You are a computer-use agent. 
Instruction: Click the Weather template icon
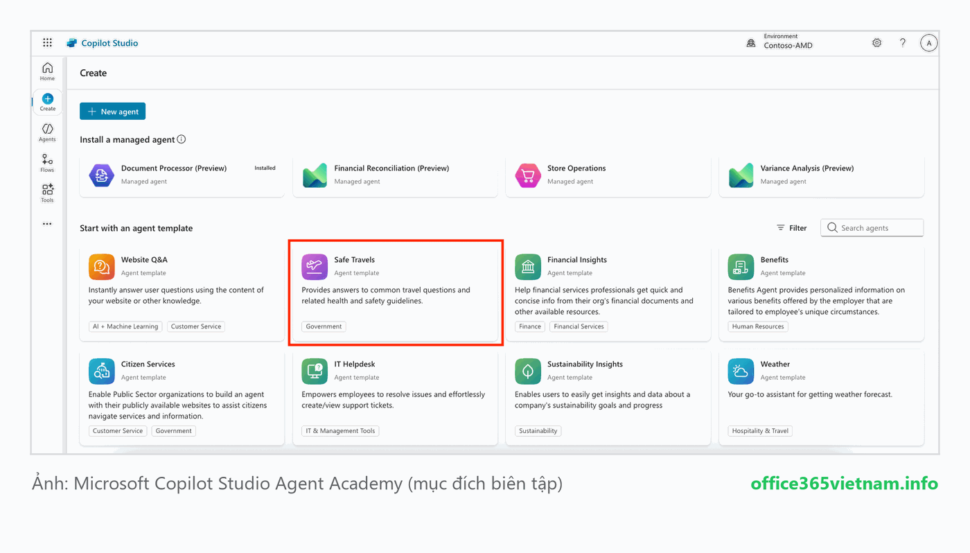pyautogui.click(x=741, y=371)
